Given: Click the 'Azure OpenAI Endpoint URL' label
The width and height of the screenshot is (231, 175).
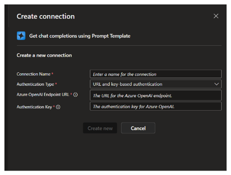Looking at the screenshot, I should pos(43,95).
